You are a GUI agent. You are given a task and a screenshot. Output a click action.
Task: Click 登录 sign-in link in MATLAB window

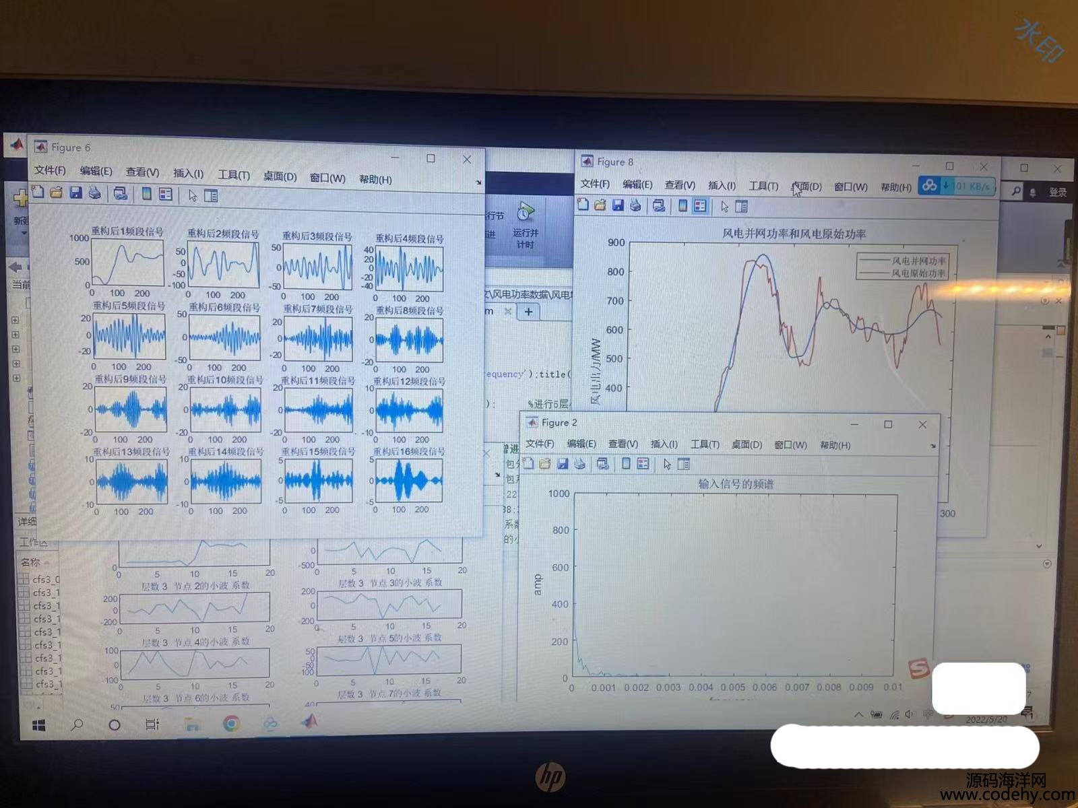coord(1058,193)
